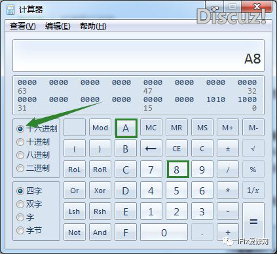Click the number 6 button
277x254 pixels.
[x=202, y=190]
